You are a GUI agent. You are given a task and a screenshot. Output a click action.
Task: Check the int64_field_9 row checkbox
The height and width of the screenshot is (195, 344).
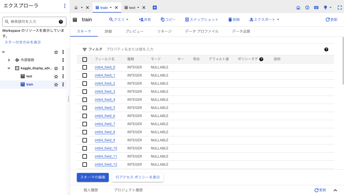click(x=85, y=140)
